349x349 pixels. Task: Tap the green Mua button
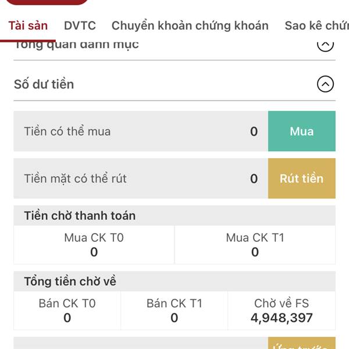click(x=301, y=131)
